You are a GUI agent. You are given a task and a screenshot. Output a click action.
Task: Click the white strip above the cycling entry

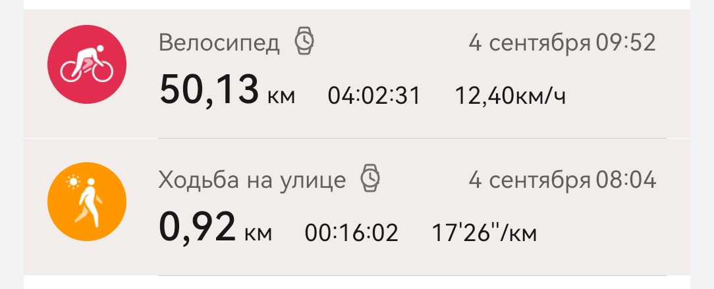(x=357, y=4)
